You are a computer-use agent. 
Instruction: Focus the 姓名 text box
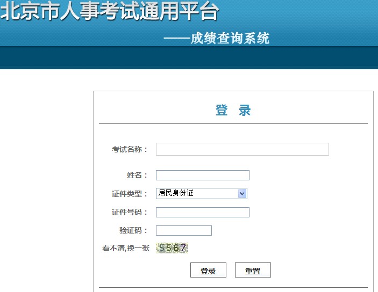tap(202, 176)
